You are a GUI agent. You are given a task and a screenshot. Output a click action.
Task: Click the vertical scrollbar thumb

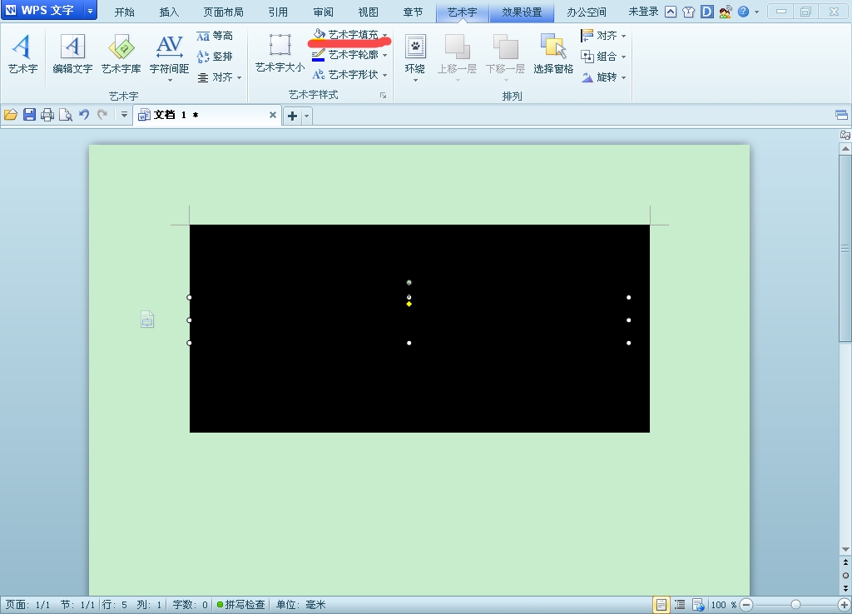tap(845, 248)
